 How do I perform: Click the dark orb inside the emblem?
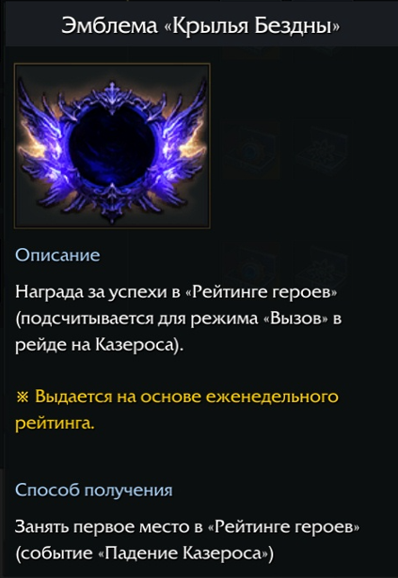pyautogui.click(x=112, y=144)
